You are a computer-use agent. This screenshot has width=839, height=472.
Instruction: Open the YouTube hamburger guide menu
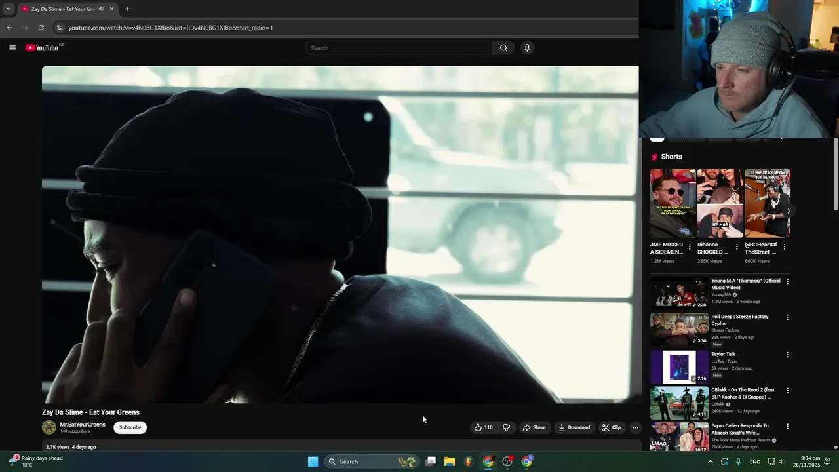pyautogui.click(x=12, y=48)
